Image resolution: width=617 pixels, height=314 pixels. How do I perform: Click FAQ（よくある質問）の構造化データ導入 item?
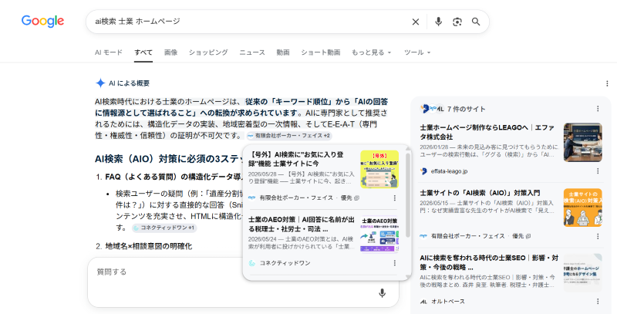click(x=175, y=177)
